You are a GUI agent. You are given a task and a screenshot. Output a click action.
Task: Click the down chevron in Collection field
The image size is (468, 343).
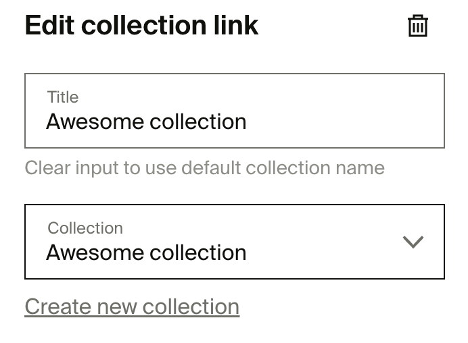point(413,242)
